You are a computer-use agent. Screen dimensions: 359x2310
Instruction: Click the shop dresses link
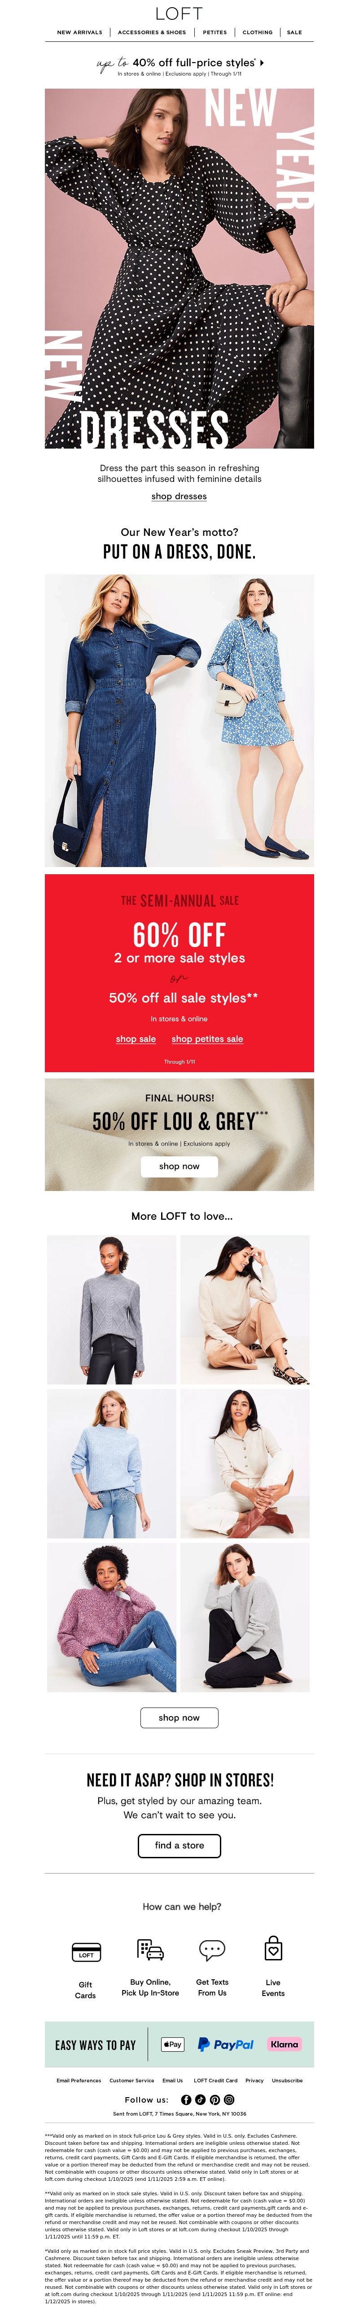pyautogui.click(x=179, y=496)
